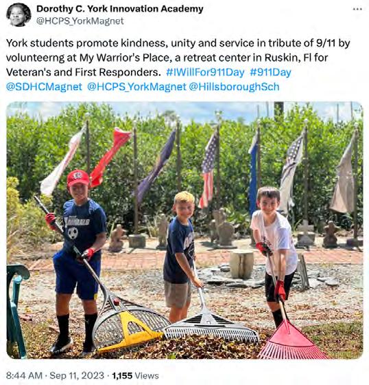Click the American flag in the photo
The height and width of the screenshot is (385, 369).
(209, 170)
